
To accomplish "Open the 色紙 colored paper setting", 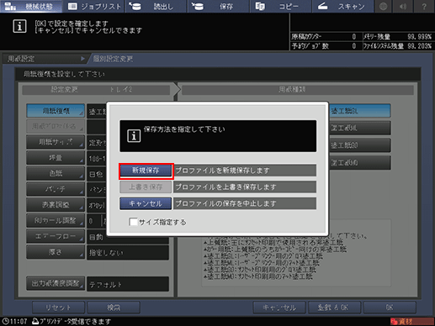I will 56,173.
